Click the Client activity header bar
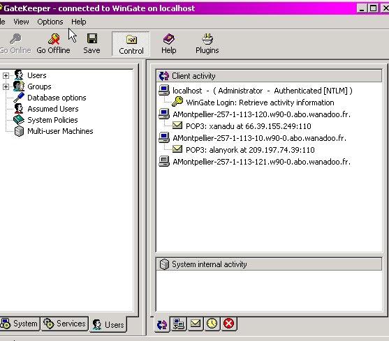This screenshot has height=341, width=389. click(x=269, y=76)
